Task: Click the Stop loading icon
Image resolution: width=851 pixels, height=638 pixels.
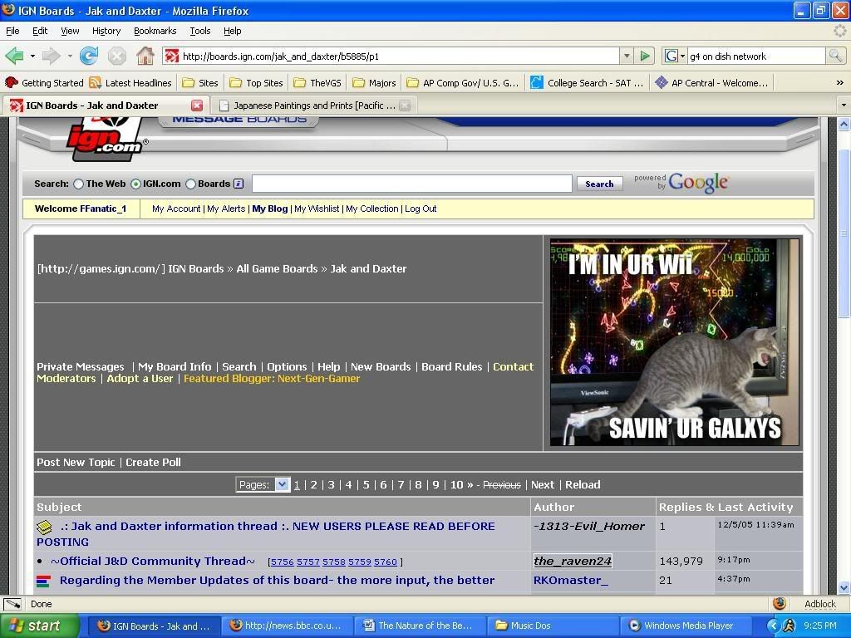Action: click(116, 56)
